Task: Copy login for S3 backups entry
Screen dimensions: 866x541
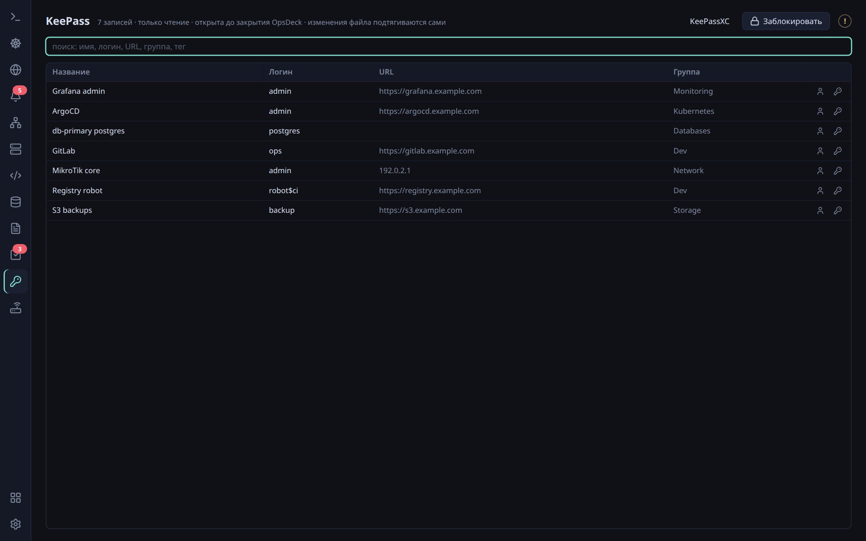Action: (x=820, y=210)
